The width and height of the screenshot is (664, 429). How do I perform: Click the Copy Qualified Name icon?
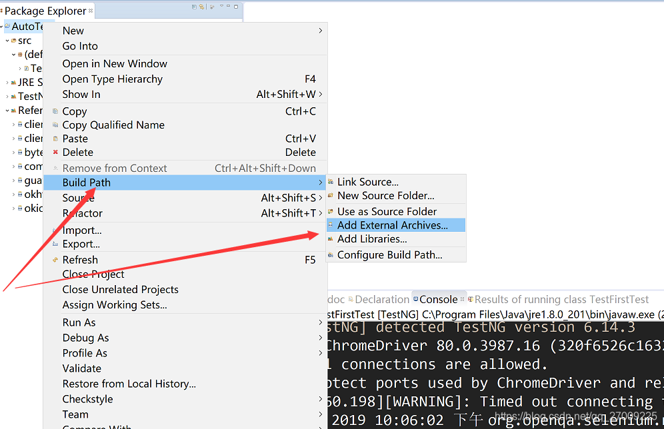coord(55,125)
